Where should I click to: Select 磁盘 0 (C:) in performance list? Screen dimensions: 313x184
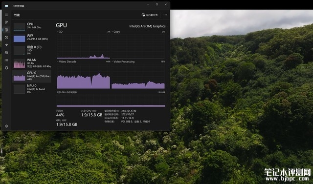point(31,50)
